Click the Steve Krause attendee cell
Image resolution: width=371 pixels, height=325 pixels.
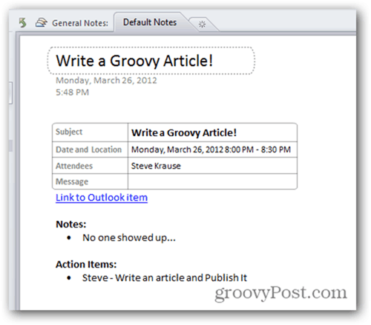(x=212, y=166)
